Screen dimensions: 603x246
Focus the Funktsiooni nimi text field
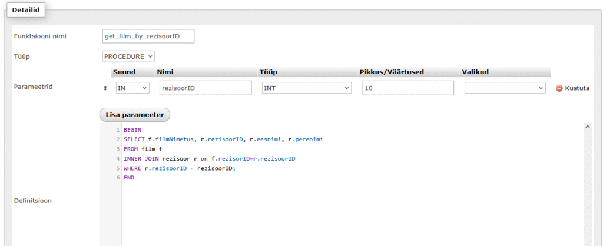point(148,36)
